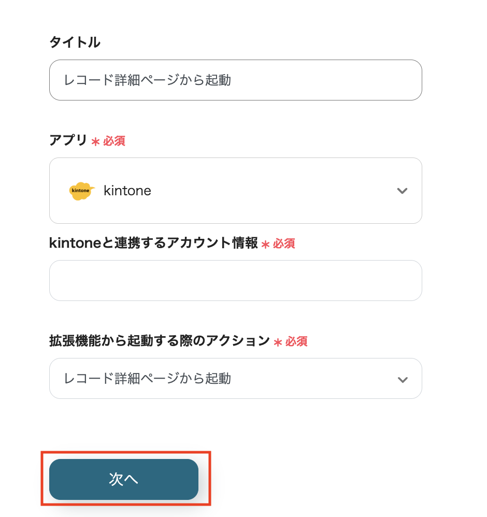
Task: Click the kintone name text in app selector
Action: (127, 191)
